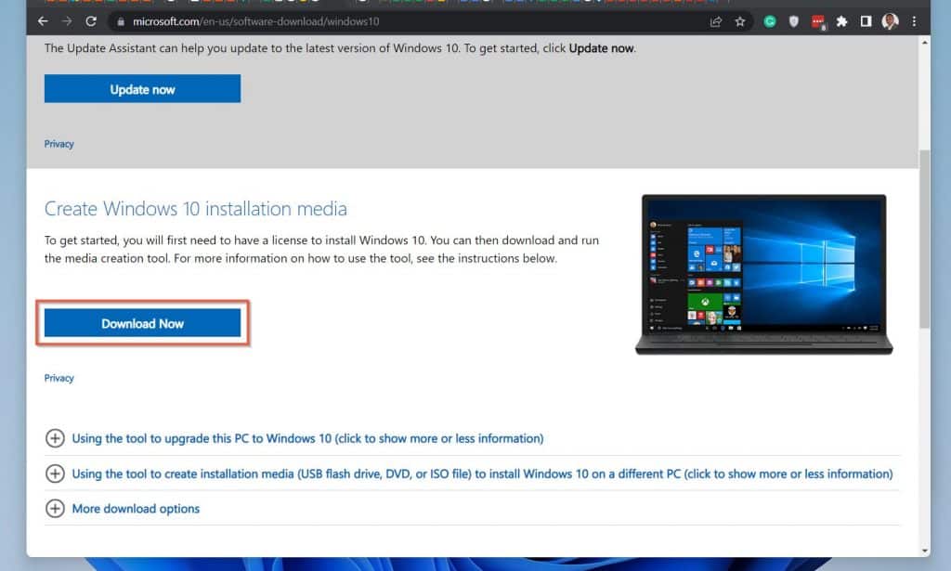Open Chrome three-dot menu

[914, 22]
